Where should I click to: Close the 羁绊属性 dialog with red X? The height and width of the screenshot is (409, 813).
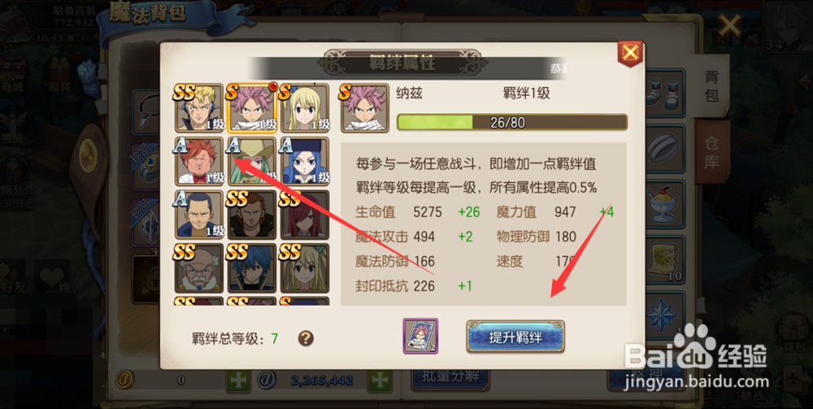630,53
